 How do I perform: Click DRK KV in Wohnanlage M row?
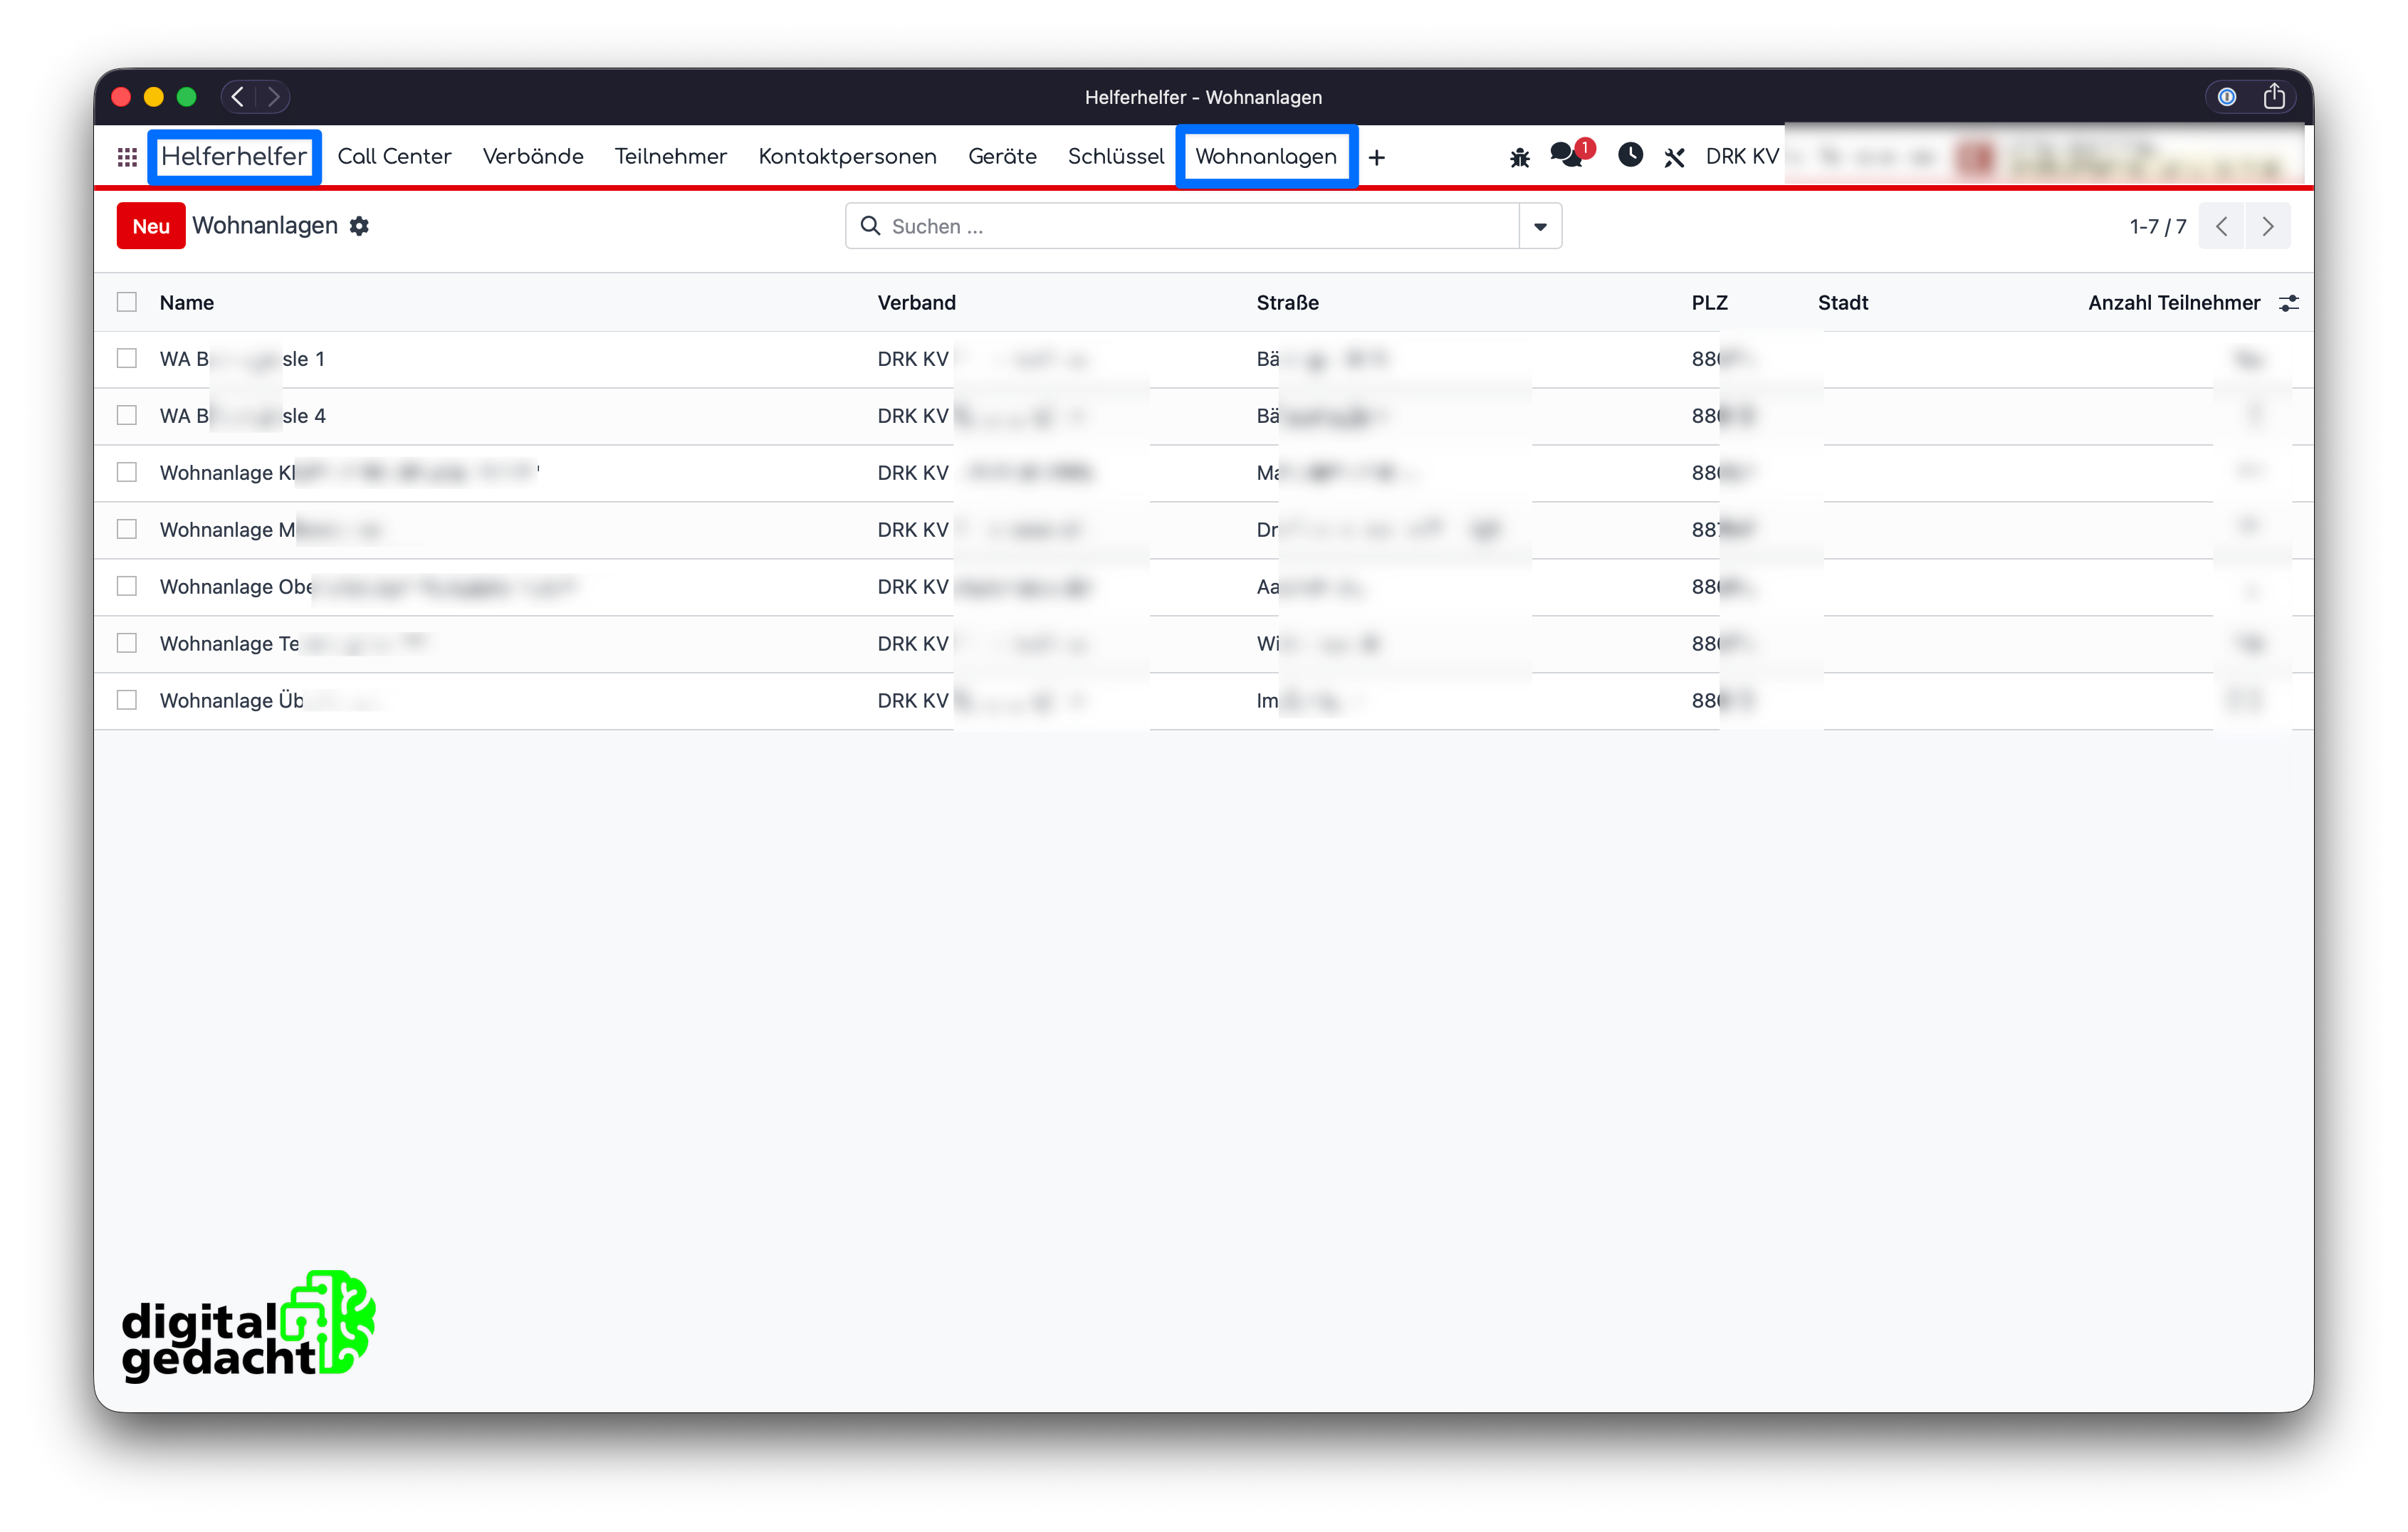(913, 530)
